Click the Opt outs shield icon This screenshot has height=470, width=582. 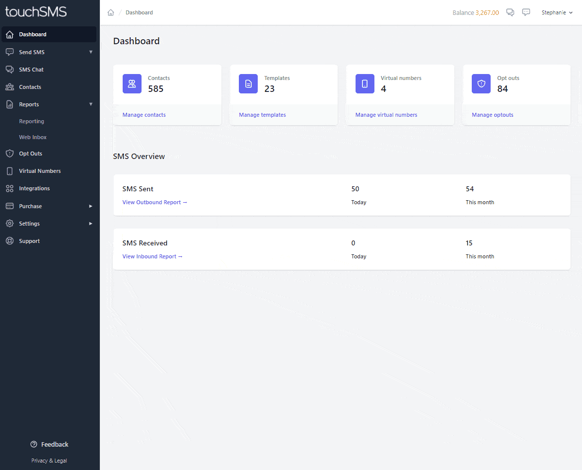pos(481,83)
